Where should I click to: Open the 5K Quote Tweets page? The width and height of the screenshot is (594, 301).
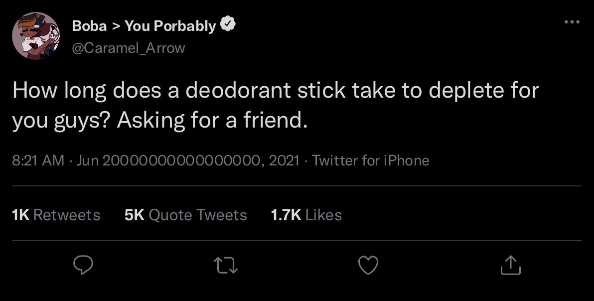(x=185, y=215)
